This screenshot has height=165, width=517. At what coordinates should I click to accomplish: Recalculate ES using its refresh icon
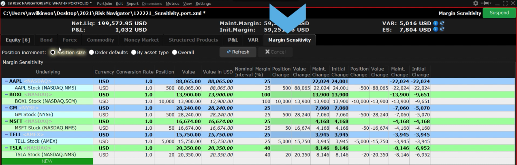tap(442, 30)
